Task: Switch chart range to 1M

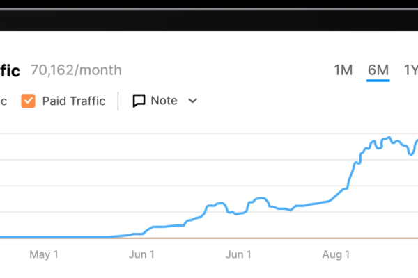Action: (x=343, y=70)
